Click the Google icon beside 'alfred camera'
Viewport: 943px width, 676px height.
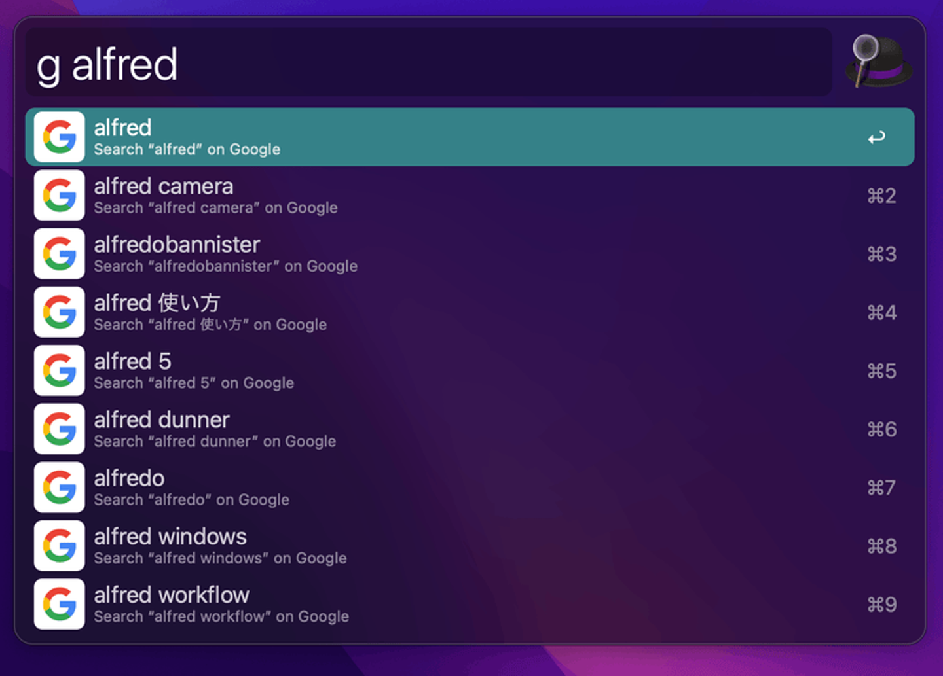(60, 195)
